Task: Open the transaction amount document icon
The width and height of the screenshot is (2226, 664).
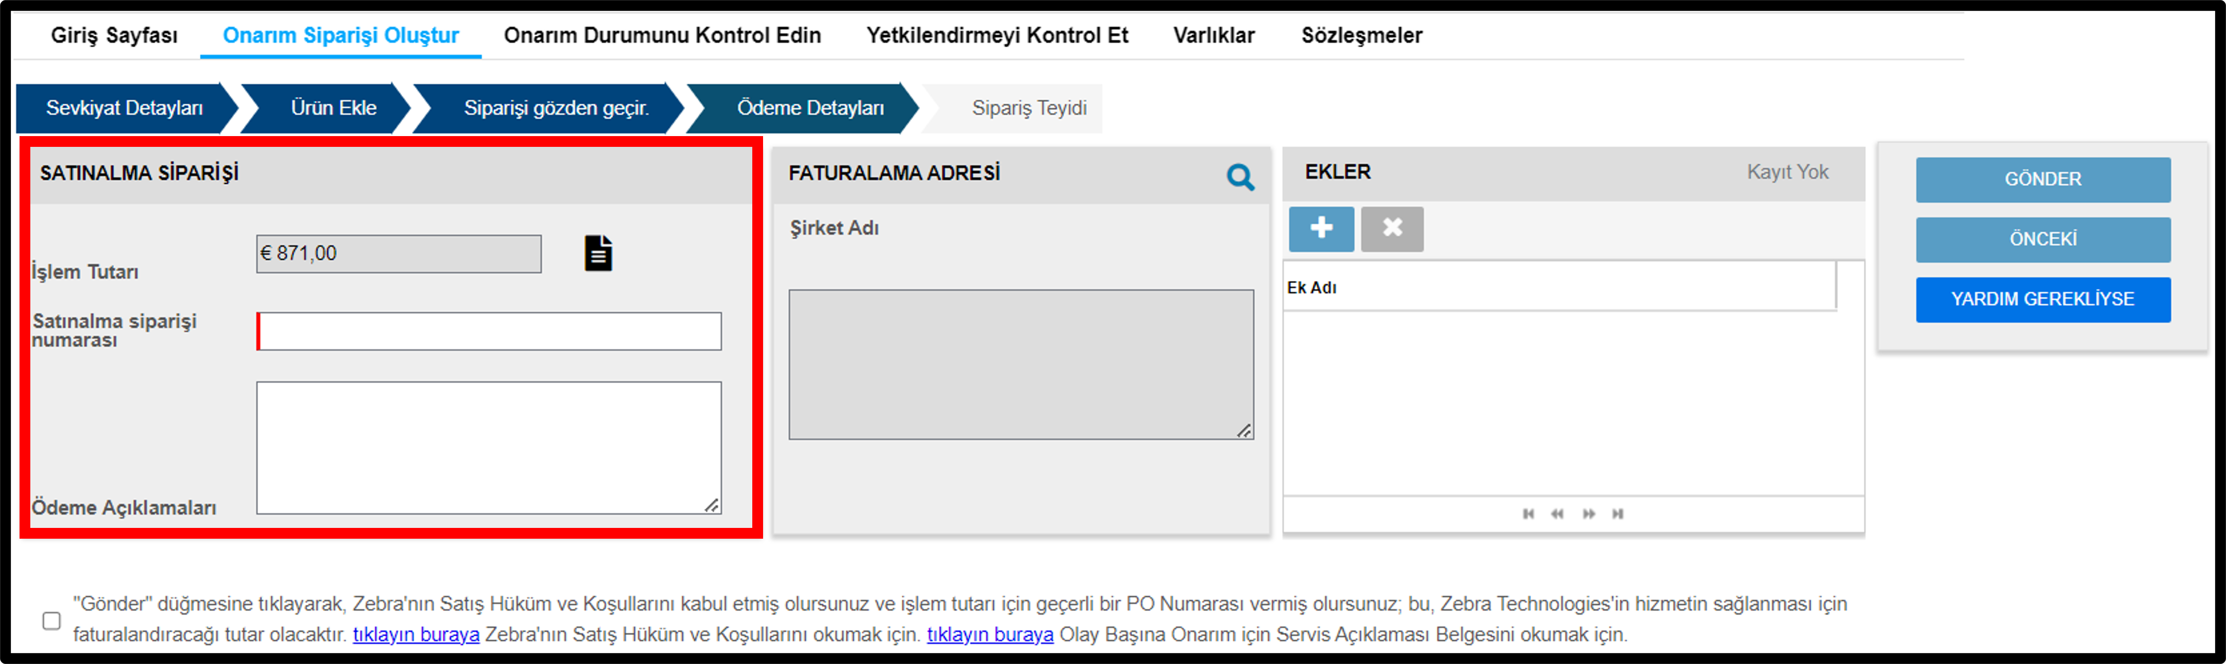Action: coord(598,253)
